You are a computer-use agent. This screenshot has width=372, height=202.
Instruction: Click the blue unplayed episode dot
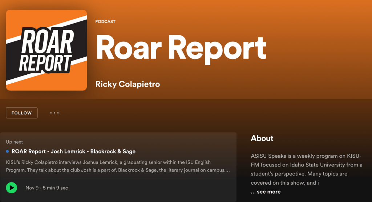point(8,151)
